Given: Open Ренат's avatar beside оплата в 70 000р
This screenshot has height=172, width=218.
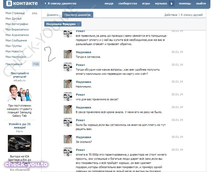Looking at the screenshot, I should (x=68, y=152).
